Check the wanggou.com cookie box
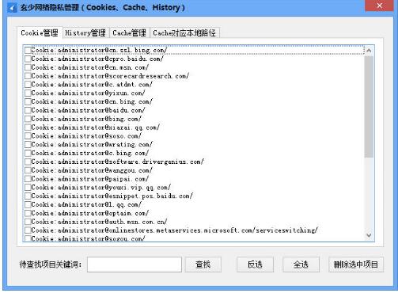 point(28,170)
